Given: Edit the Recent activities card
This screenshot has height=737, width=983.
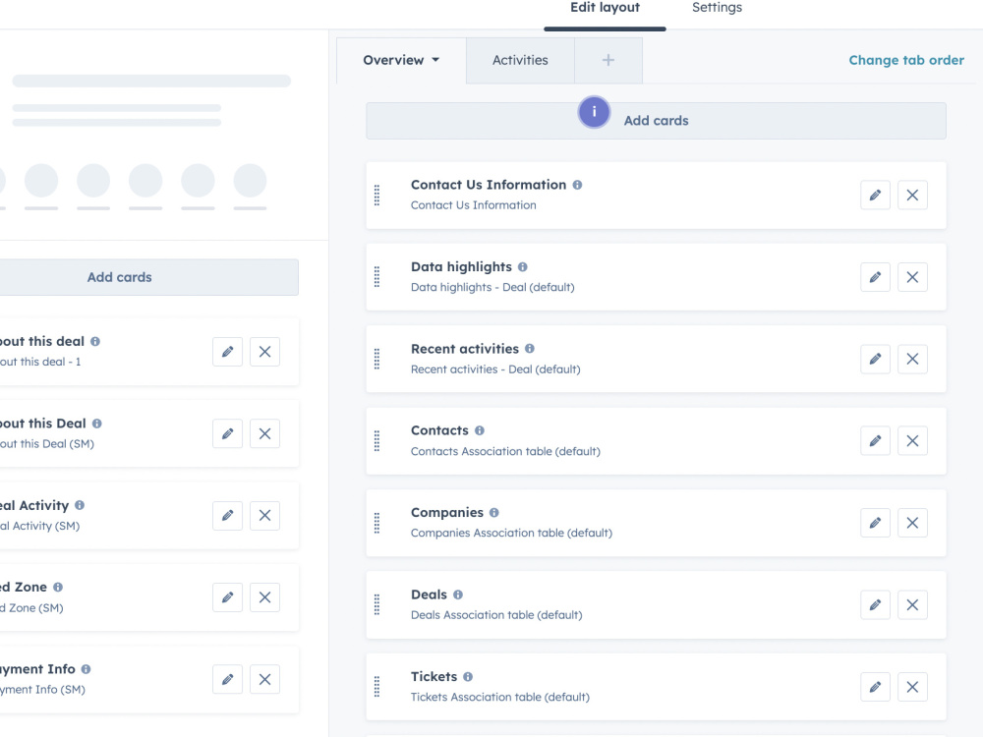Looking at the screenshot, I should click(x=875, y=359).
